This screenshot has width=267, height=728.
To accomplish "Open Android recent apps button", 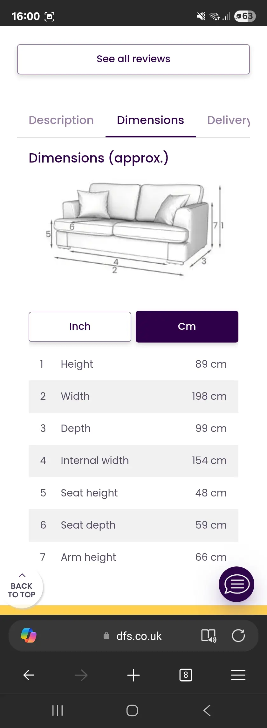I will click(x=58, y=711).
